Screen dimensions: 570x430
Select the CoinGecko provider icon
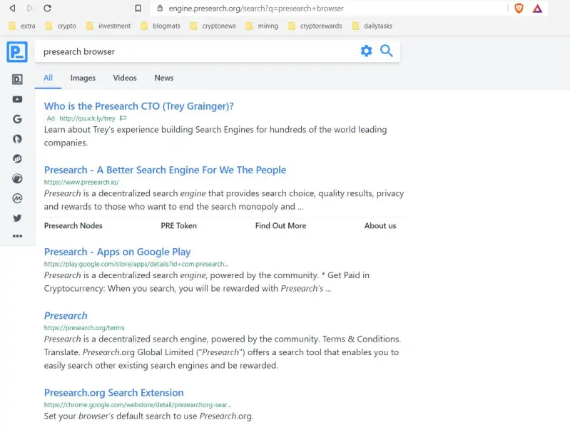[x=17, y=178]
